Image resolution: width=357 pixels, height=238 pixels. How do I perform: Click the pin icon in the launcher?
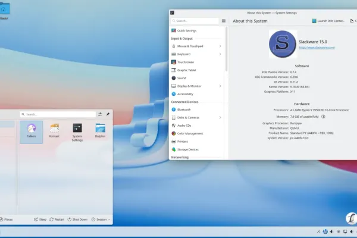108,114
